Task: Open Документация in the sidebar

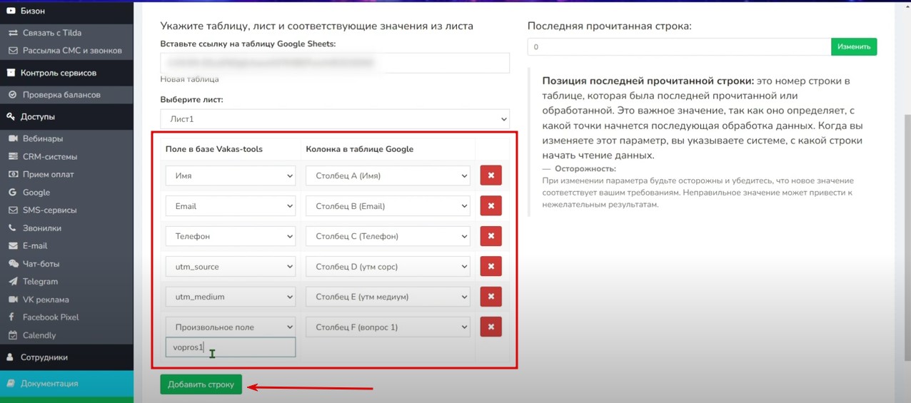Action: coord(49,384)
